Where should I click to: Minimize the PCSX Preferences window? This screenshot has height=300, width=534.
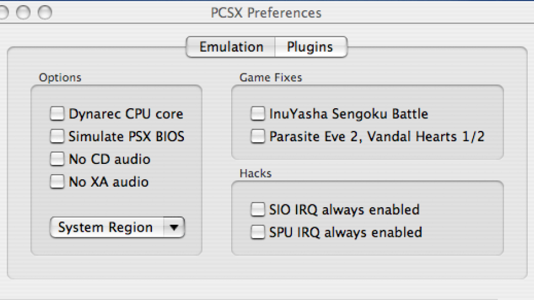[x=23, y=13]
